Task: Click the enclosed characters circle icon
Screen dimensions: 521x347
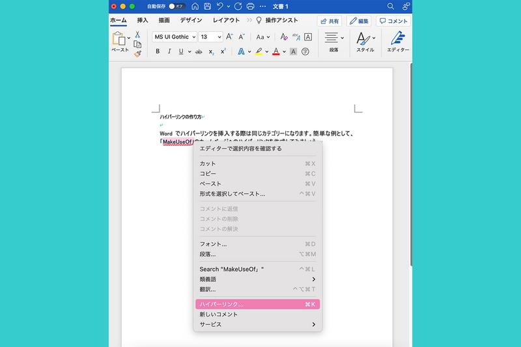Action: pos(305,51)
